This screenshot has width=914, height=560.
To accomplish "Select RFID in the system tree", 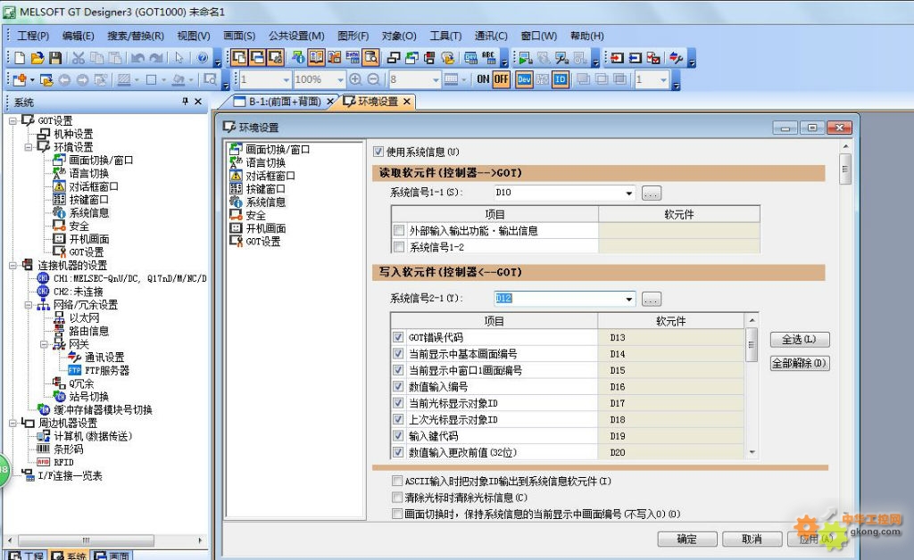I will [x=63, y=462].
